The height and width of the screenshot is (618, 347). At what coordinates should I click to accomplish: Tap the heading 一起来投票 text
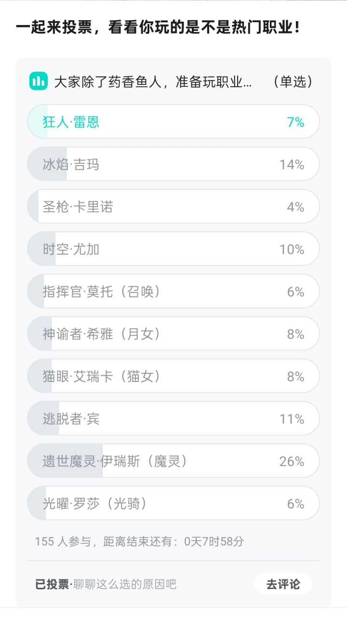52,27
